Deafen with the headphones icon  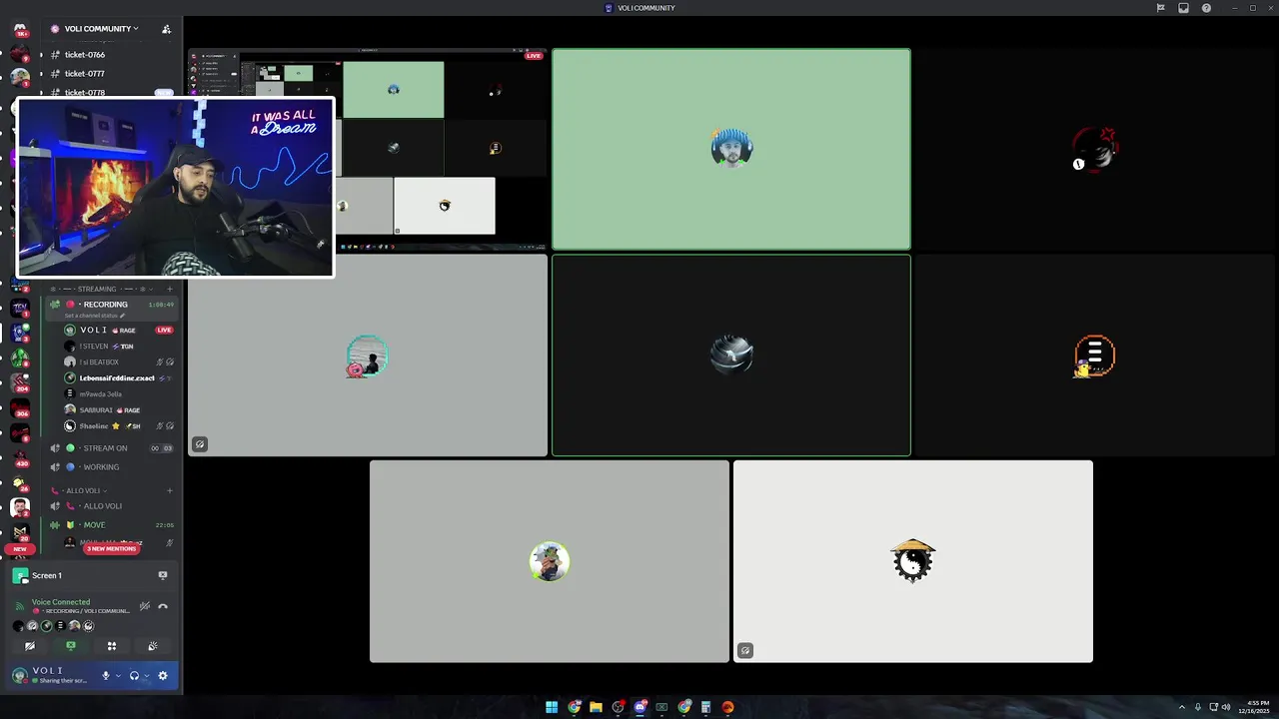coord(134,676)
